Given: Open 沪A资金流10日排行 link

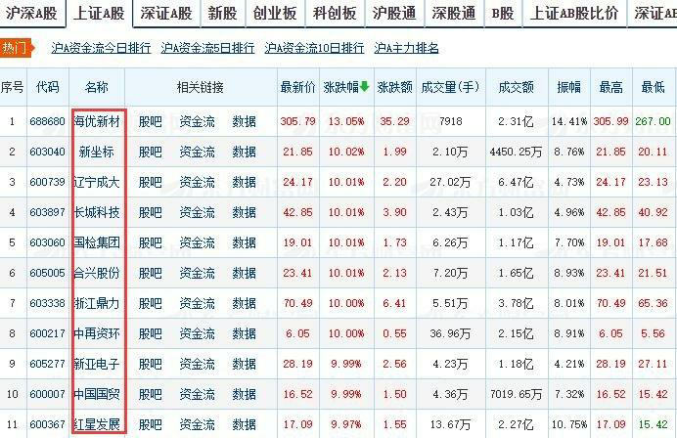Looking at the screenshot, I should (314, 48).
